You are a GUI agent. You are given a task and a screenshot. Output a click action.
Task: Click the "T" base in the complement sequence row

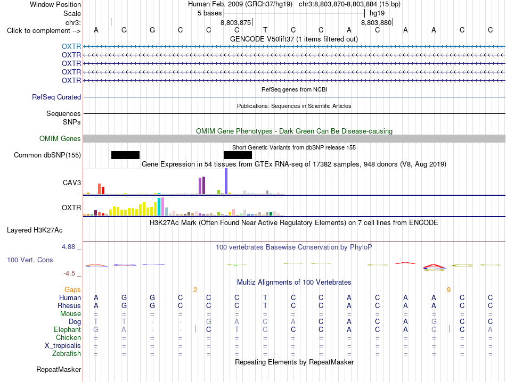tap(265, 30)
